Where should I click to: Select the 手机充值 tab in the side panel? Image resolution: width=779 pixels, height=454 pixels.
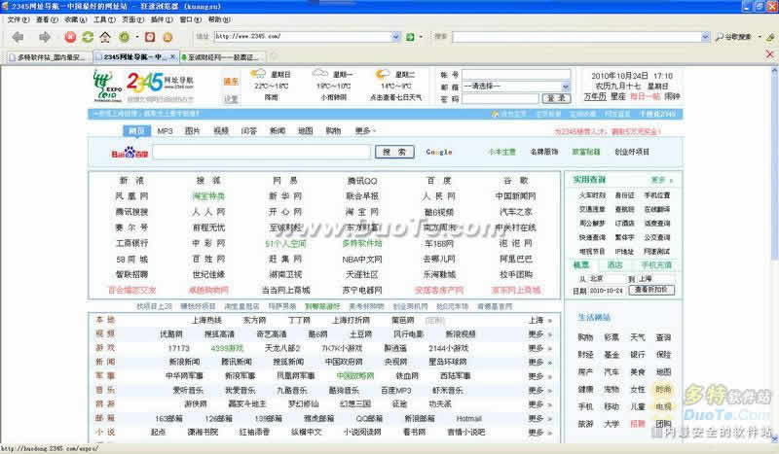[x=655, y=265]
